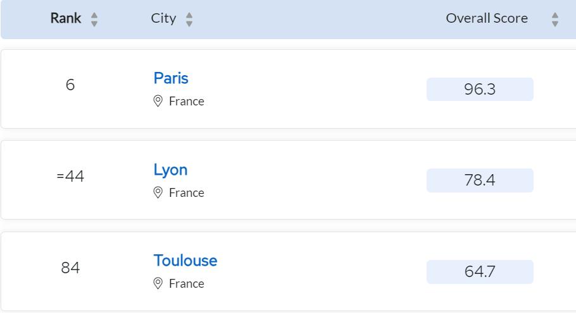
Task: Click the France label under Lyon
Action: 186,192
